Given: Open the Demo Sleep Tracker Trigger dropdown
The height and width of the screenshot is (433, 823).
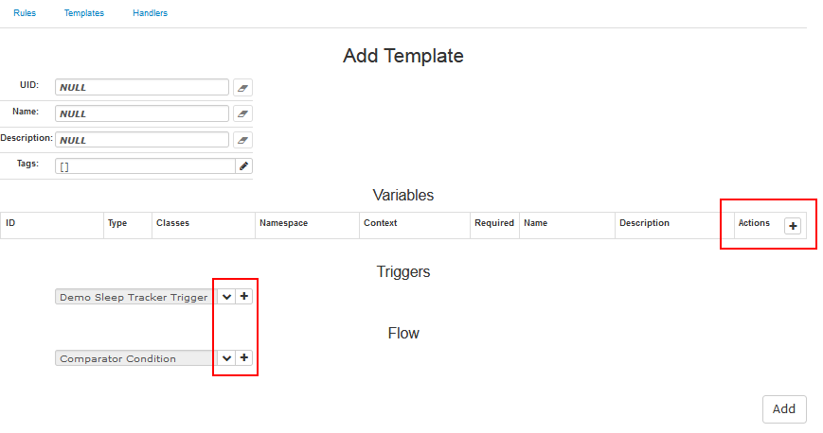Looking at the screenshot, I should [226, 297].
